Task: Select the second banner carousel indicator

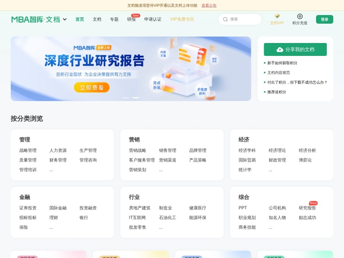Action: pos(135,98)
